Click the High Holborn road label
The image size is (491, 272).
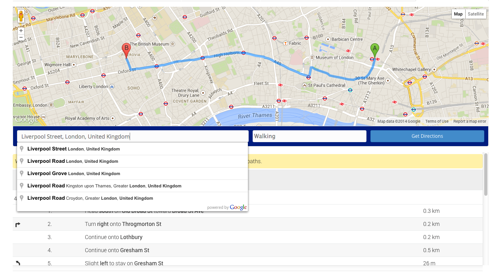click(x=226, y=54)
